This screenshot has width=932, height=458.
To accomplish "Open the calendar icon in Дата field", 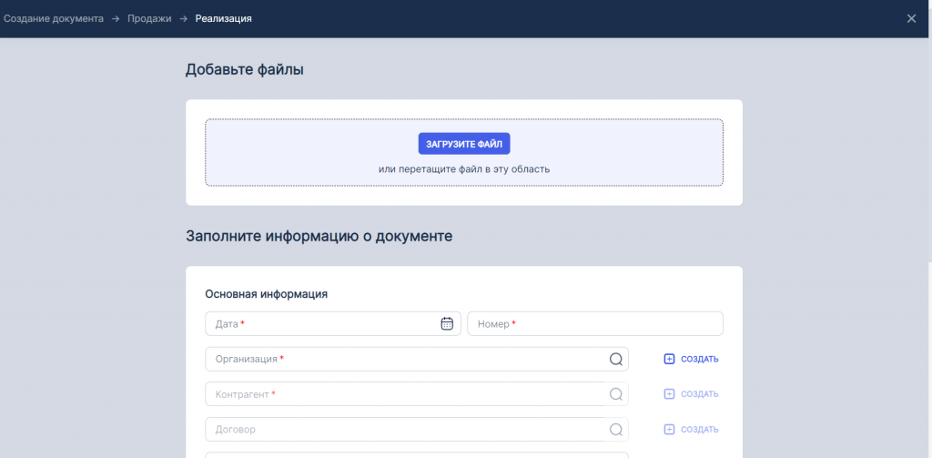I will tap(447, 323).
